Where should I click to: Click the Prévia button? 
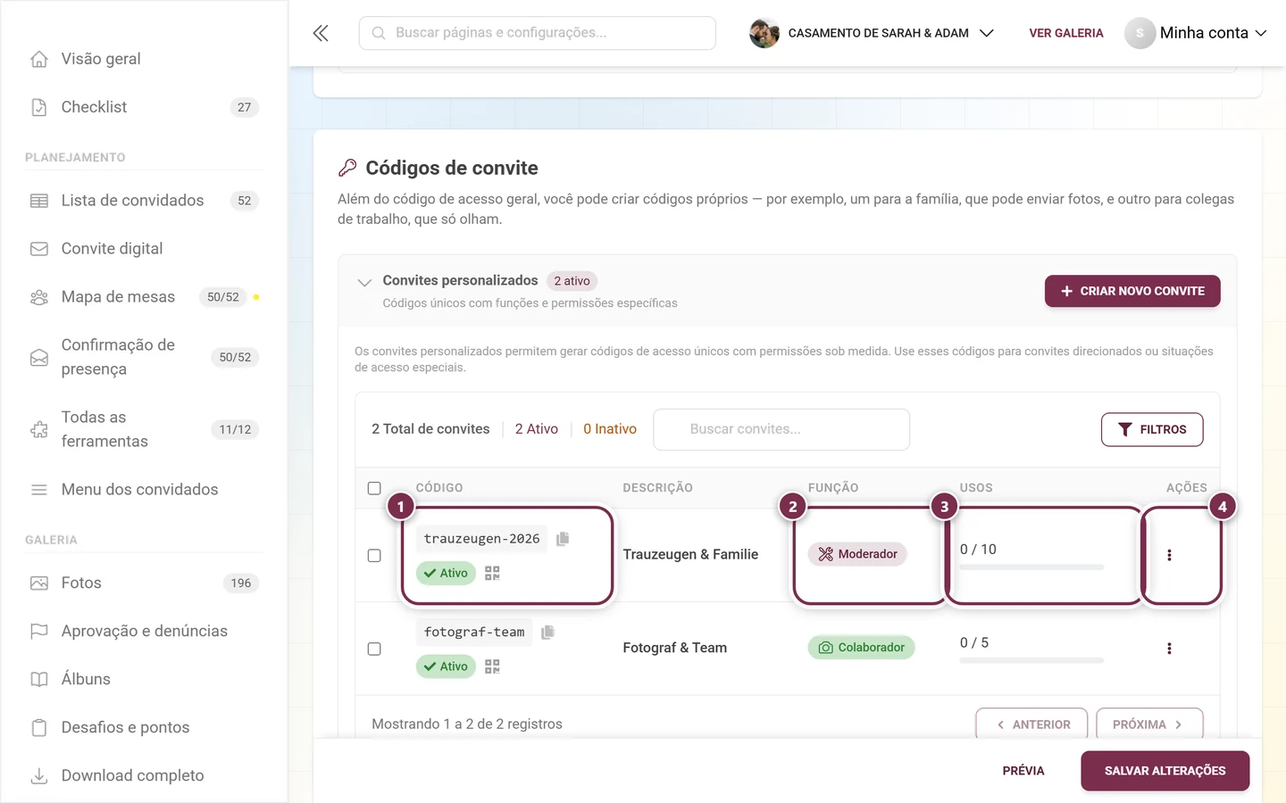(1023, 771)
